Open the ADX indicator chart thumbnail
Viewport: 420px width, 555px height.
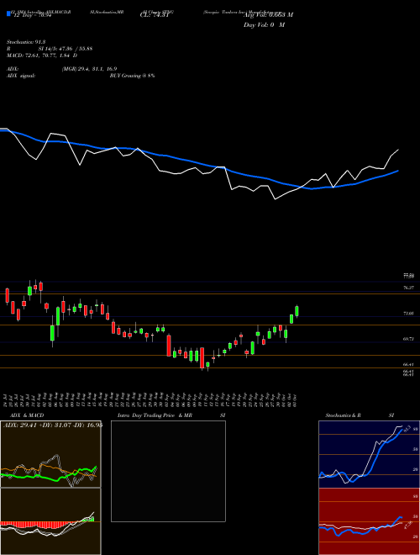(50, 454)
